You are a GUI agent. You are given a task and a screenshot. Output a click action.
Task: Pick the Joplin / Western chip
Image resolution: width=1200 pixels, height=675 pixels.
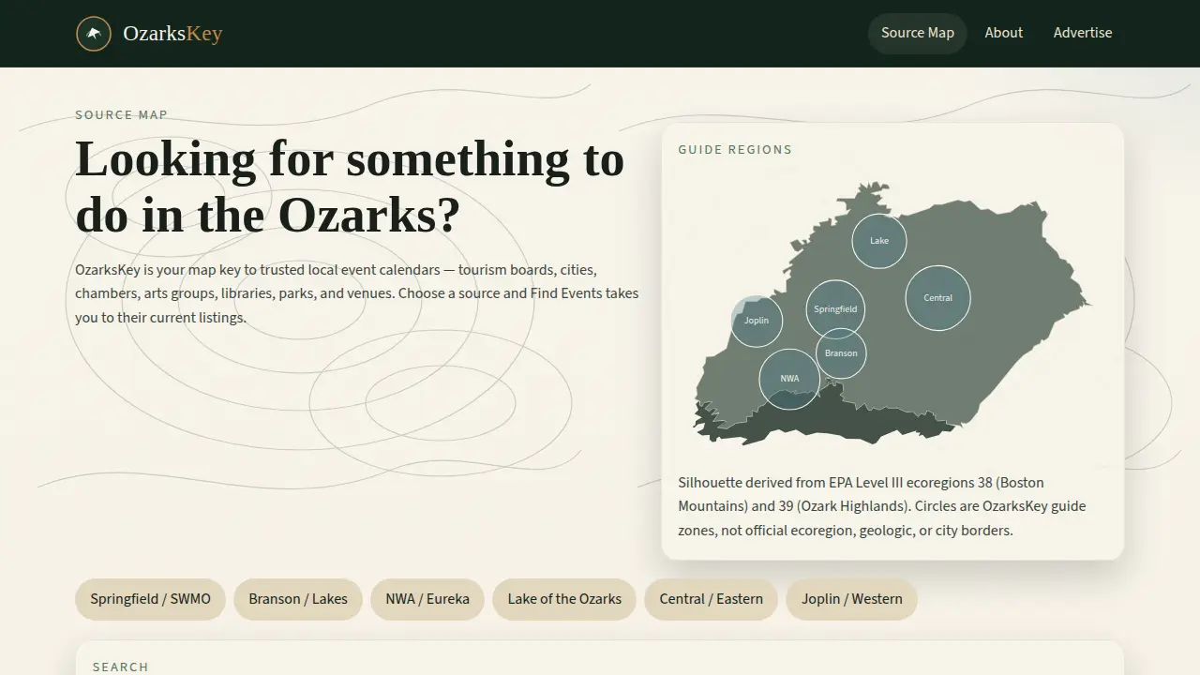(851, 599)
